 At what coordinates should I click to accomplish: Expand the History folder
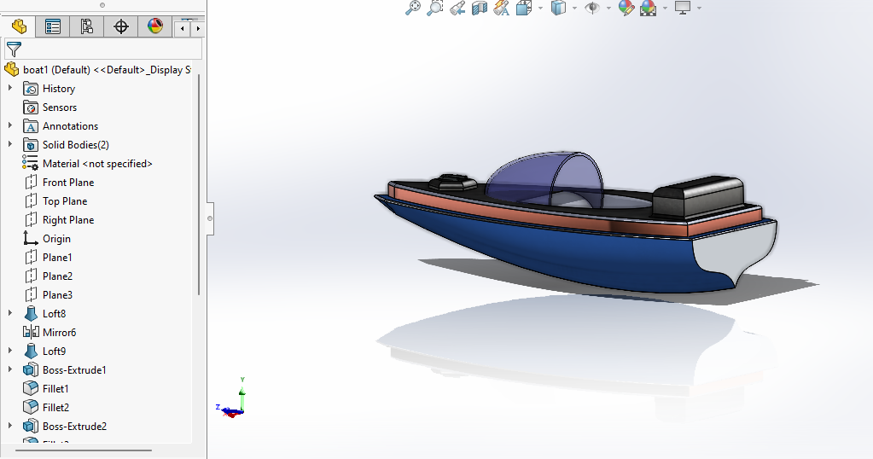pyautogui.click(x=10, y=88)
